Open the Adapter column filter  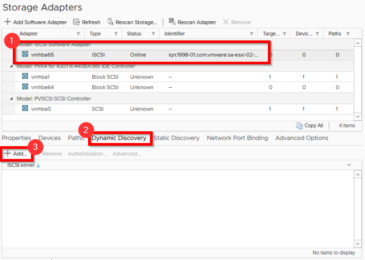pyautogui.click(x=78, y=34)
